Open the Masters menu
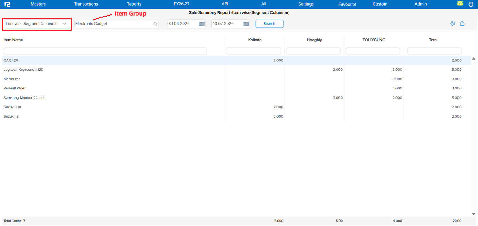This screenshot has width=478, height=226. tap(38, 4)
